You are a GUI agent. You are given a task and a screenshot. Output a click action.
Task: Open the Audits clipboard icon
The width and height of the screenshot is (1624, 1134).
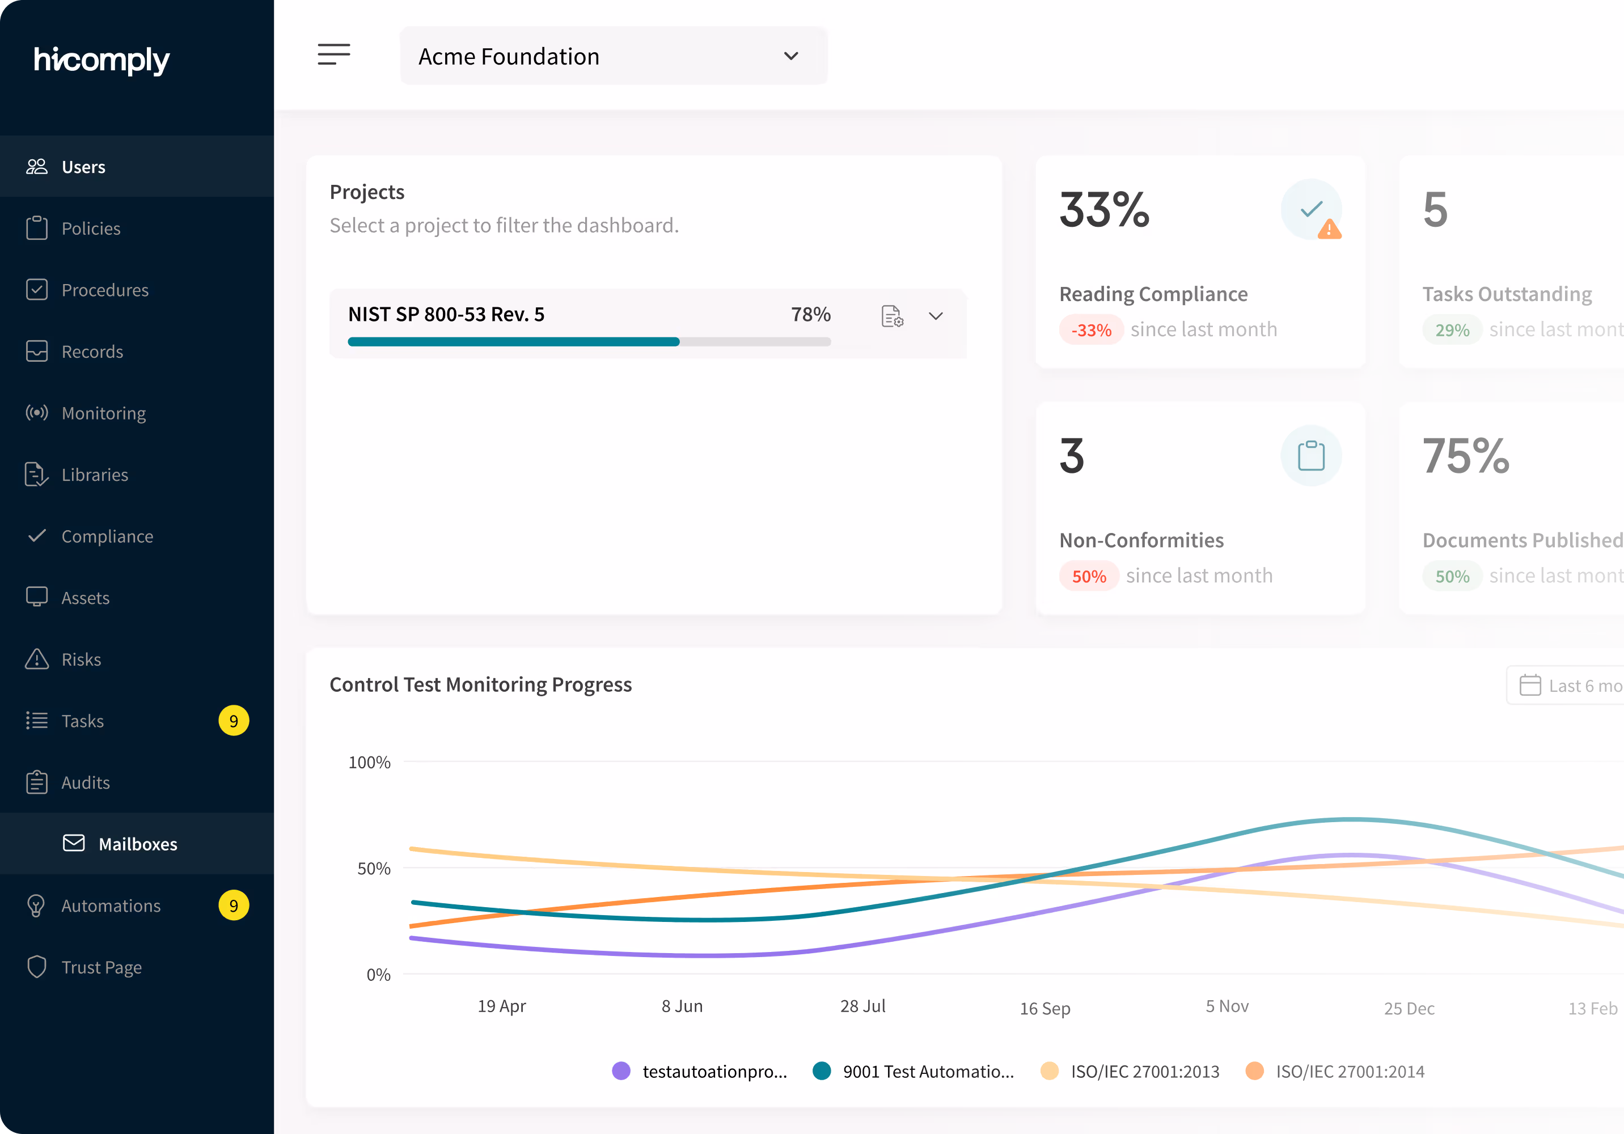pos(37,782)
